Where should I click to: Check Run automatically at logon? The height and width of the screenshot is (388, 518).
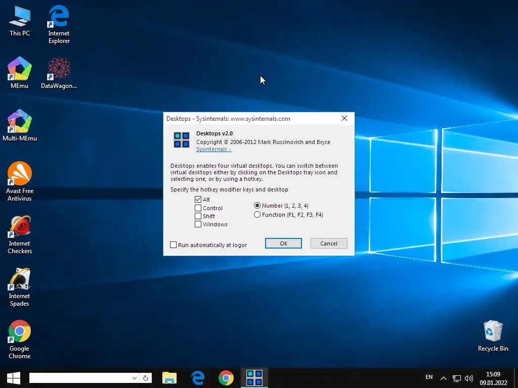(173, 245)
